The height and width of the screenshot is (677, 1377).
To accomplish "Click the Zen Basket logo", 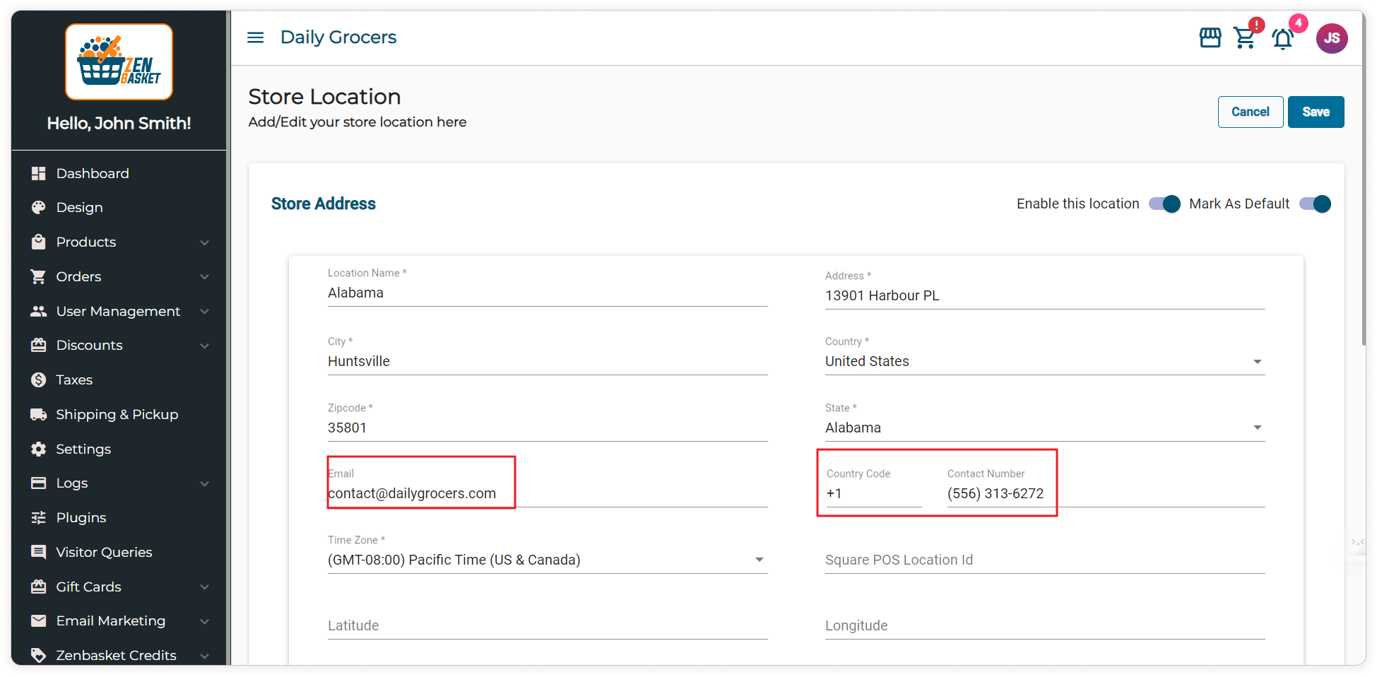I will [x=119, y=62].
